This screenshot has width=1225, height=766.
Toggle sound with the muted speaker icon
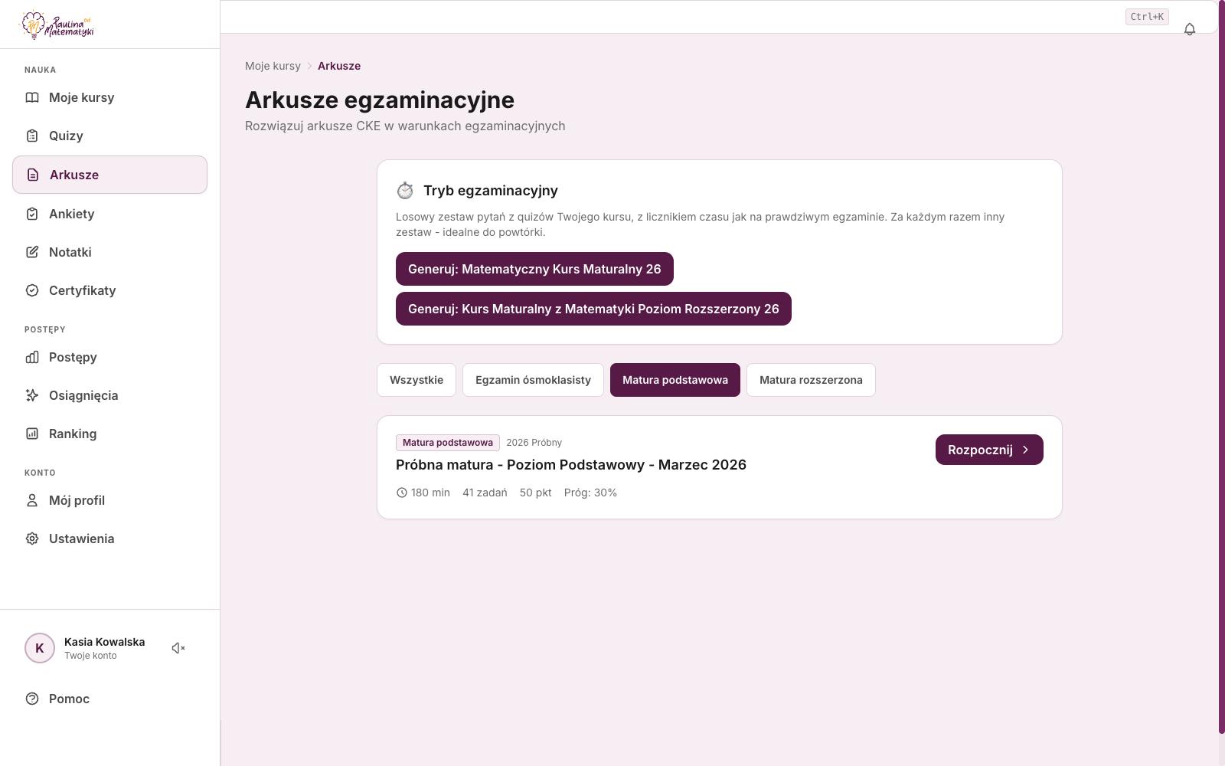click(178, 648)
